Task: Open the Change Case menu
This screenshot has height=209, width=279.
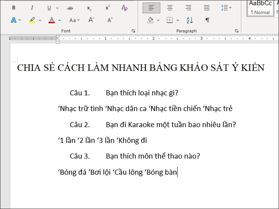Action: coord(74,20)
